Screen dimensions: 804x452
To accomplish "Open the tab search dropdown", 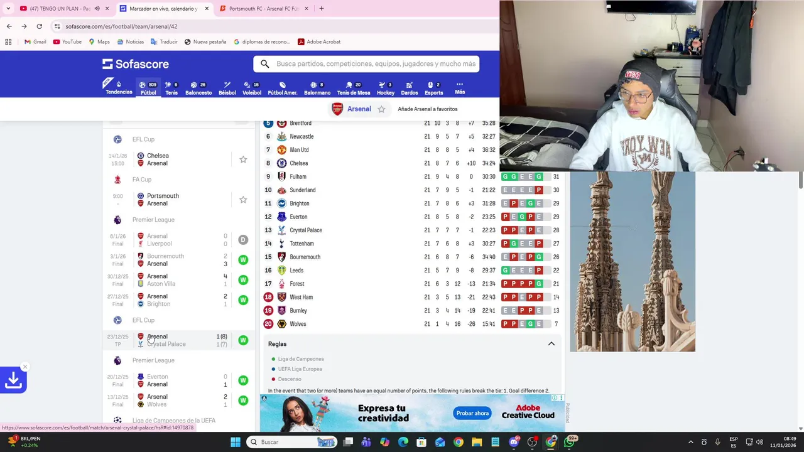I will click(x=8, y=9).
